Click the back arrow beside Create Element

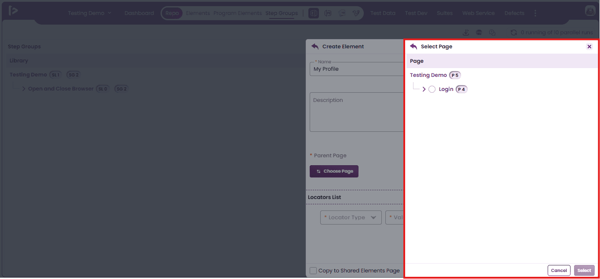point(315,46)
